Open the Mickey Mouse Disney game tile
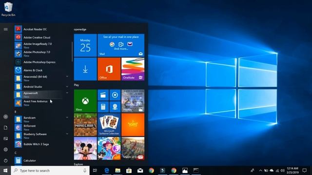Viewport: 312px width, 175px height. pos(85,148)
